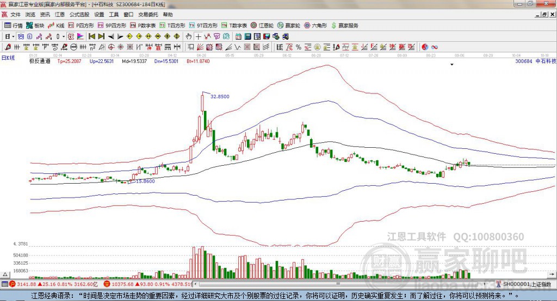This screenshot has height=301, width=557.
Task: Click the horizontal scrollbar thumb
Action: (338, 284)
